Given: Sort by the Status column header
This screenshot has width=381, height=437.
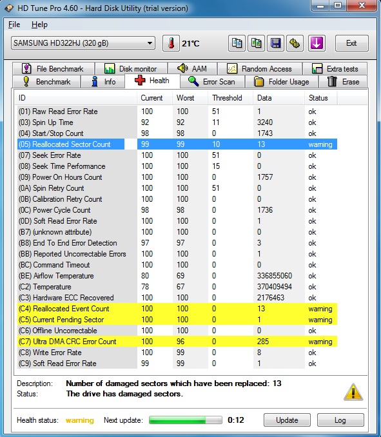Looking at the screenshot, I should point(321,98).
